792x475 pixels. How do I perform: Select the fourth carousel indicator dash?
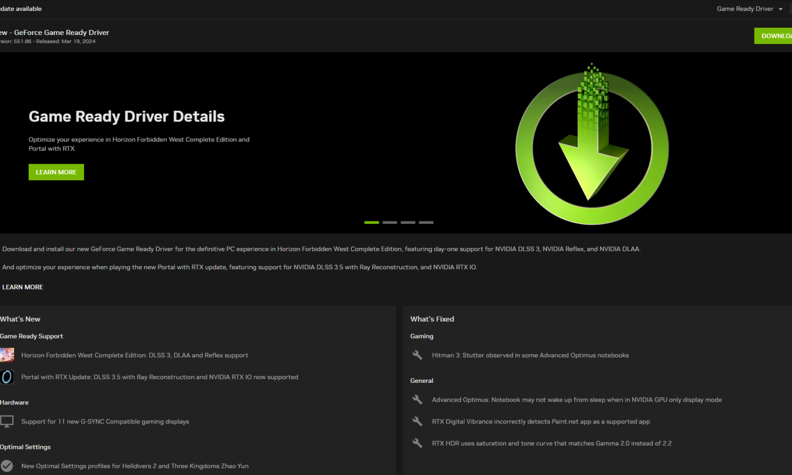click(426, 222)
